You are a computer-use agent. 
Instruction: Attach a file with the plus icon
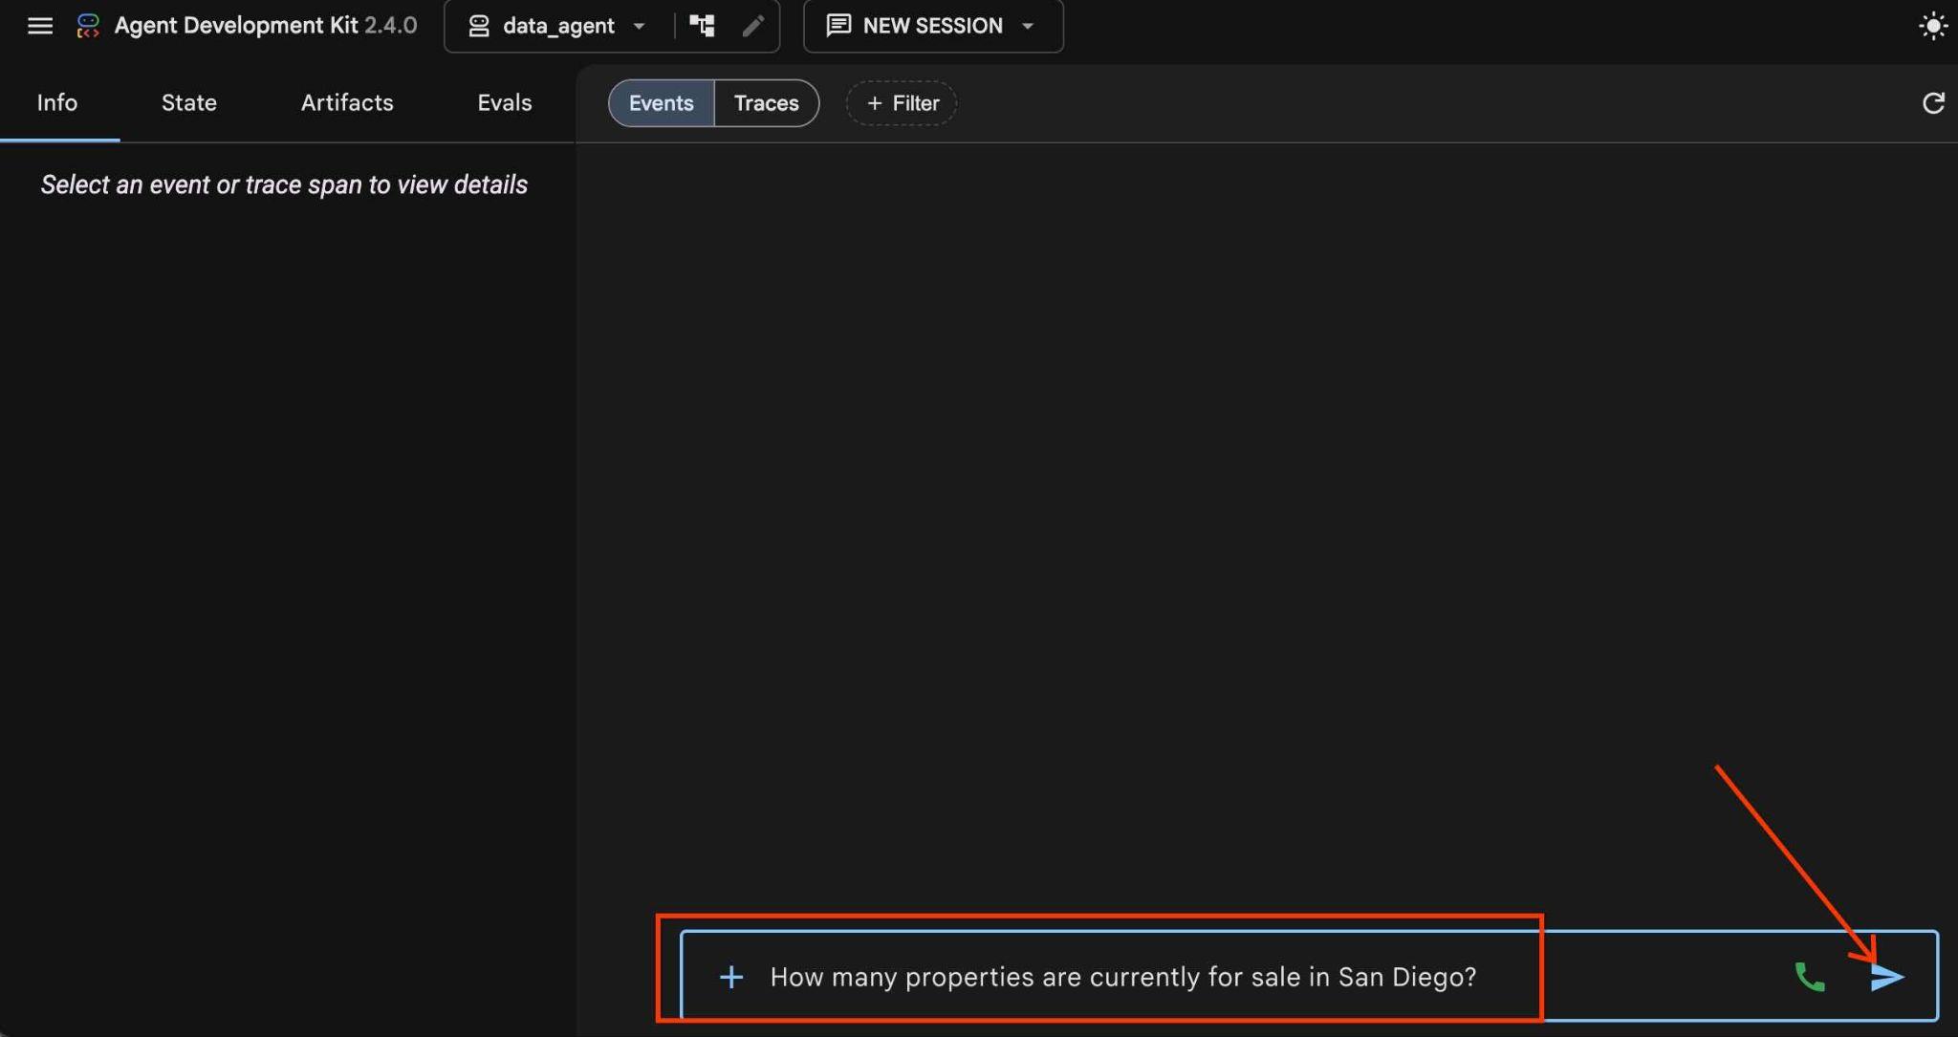click(x=731, y=977)
